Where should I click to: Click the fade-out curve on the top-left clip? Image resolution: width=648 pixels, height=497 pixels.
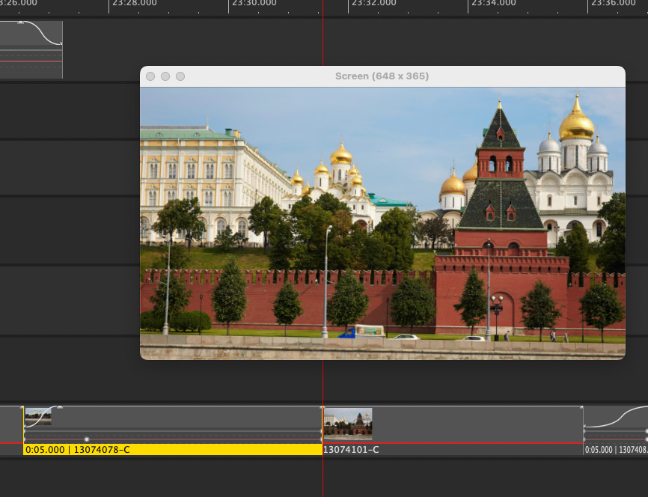coord(46,34)
